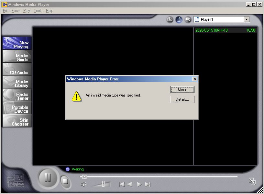264x194 pixels.
Task: Toggle shuffle playback button
Action: coord(188,20)
